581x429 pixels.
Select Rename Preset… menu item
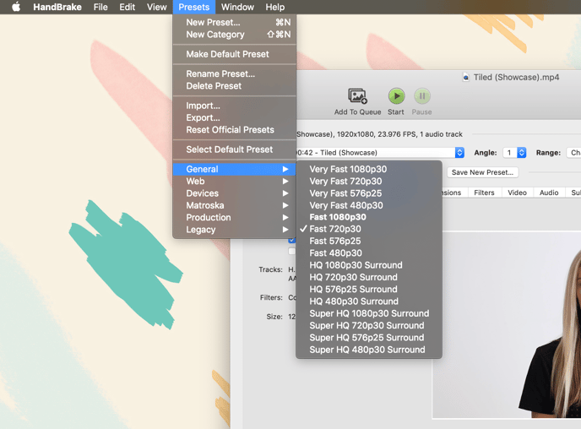click(x=234, y=73)
